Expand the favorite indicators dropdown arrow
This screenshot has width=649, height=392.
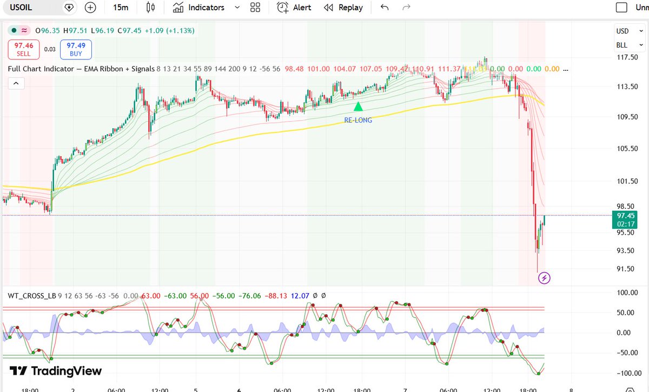point(236,8)
